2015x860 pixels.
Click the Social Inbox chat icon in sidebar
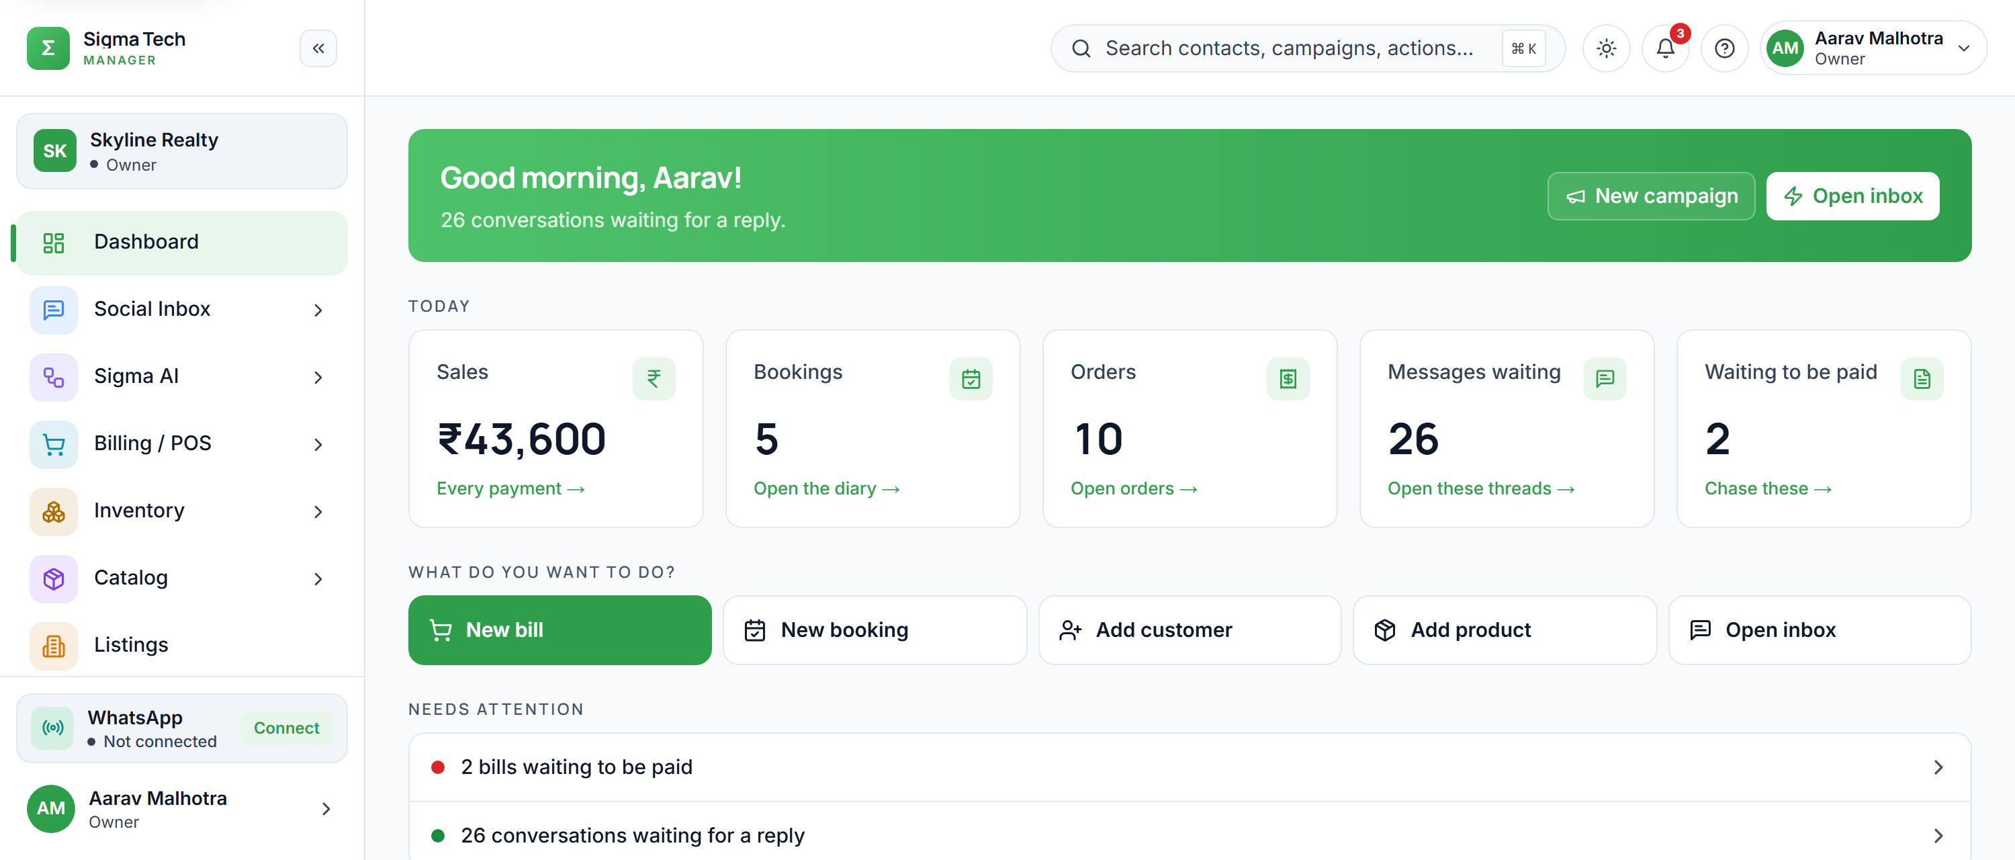click(53, 310)
